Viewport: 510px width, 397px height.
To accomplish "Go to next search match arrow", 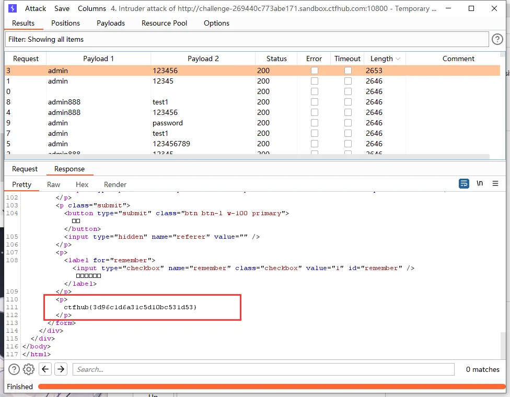I will (61, 369).
